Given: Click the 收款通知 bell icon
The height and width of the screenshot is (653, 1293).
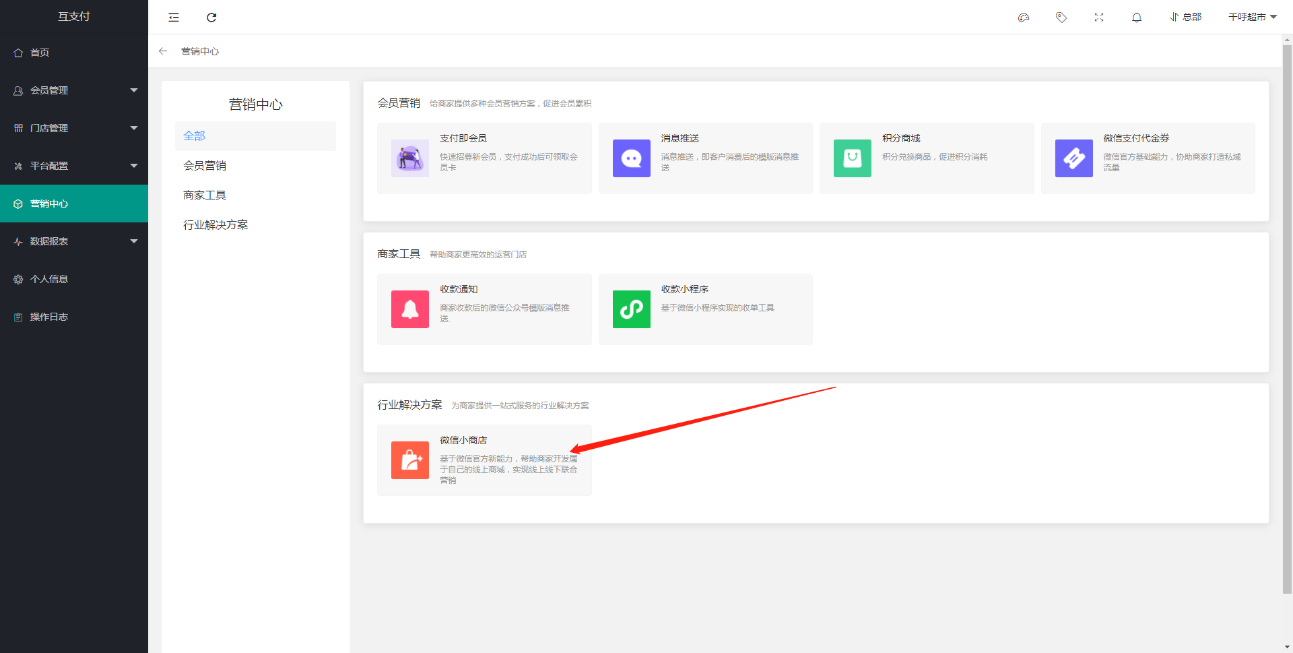Looking at the screenshot, I should click(x=410, y=309).
